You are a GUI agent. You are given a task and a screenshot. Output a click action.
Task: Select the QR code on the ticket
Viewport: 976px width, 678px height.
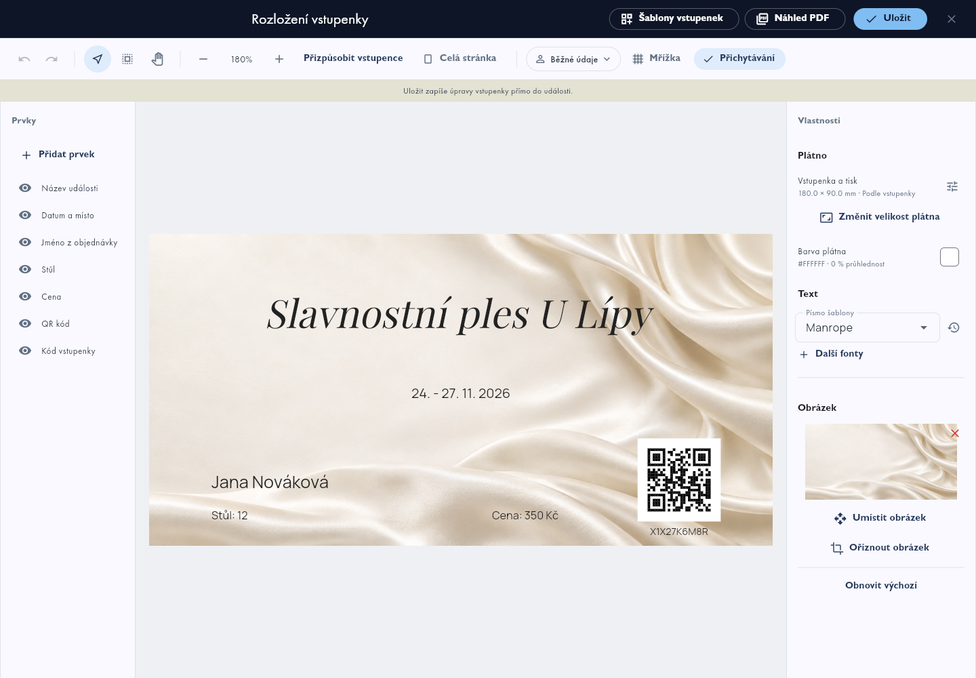click(x=679, y=480)
